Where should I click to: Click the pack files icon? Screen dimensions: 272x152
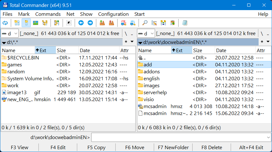tap(102, 23)
